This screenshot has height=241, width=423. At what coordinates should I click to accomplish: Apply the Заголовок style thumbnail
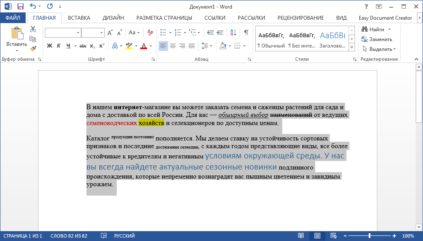pos(332,39)
